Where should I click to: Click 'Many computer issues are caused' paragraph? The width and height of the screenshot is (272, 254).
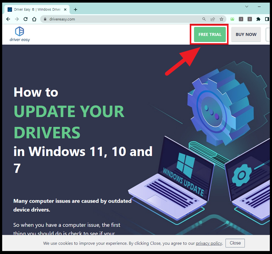pyautogui.click(x=72, y=205)
